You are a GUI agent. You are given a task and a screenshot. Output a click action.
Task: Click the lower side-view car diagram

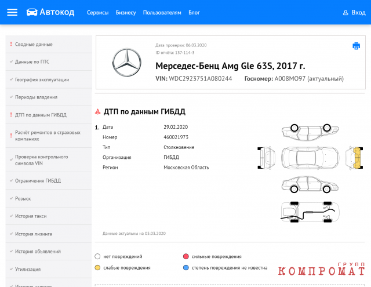pyautogui.click(x=310, y=184)
